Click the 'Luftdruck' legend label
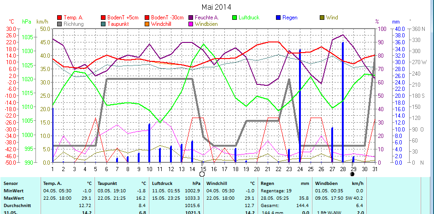Screen dimensions: 434x214 pyautogui.click(x=249, y=18)
